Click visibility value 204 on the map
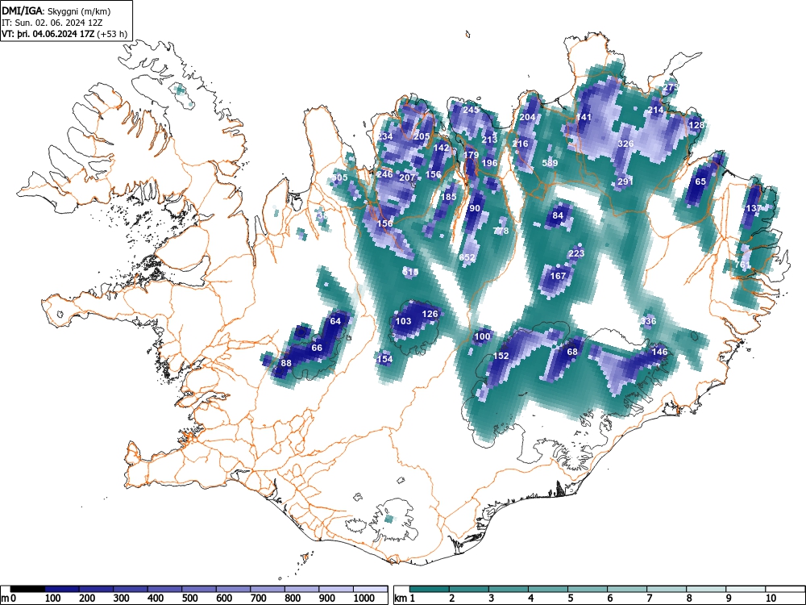Viewport: 806px width, 605px height. point(527,117)
